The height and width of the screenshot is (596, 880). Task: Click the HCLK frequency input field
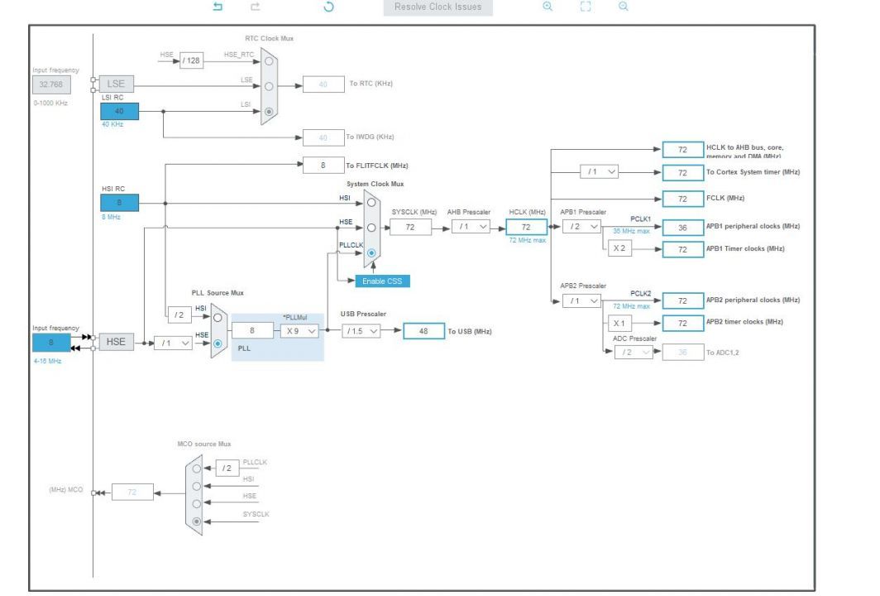pos(527,226)
